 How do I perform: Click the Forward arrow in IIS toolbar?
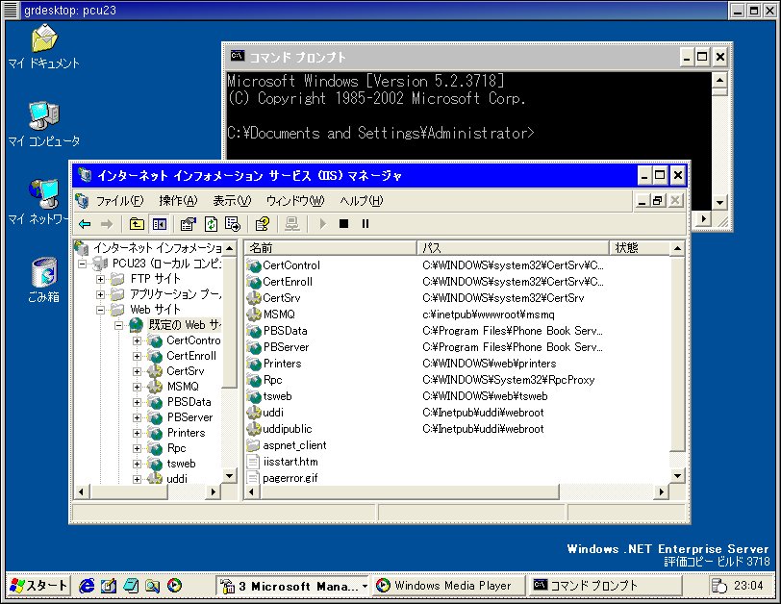point(107,224)
